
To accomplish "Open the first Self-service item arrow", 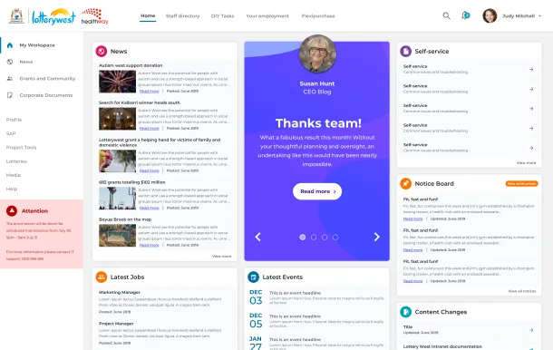I will [531, 70].
